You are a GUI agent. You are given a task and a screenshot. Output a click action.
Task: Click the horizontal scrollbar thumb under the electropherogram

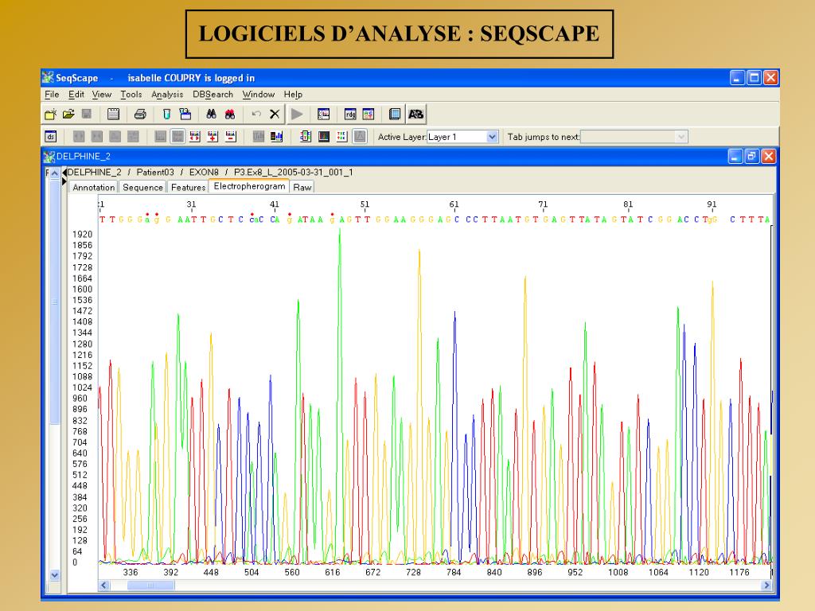[150, 585]
